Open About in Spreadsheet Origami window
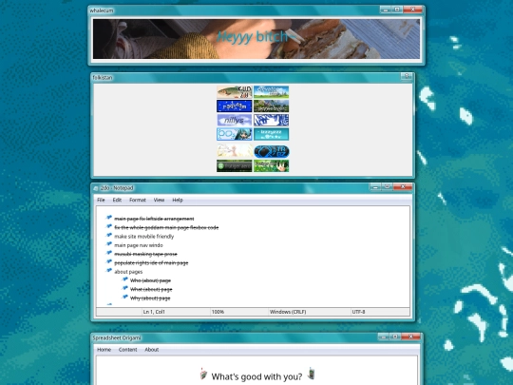The width and height of the screenshot is (513, 385). coord(152,350)
